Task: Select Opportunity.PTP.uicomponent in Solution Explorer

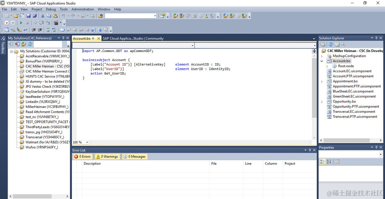Action: 356,106
